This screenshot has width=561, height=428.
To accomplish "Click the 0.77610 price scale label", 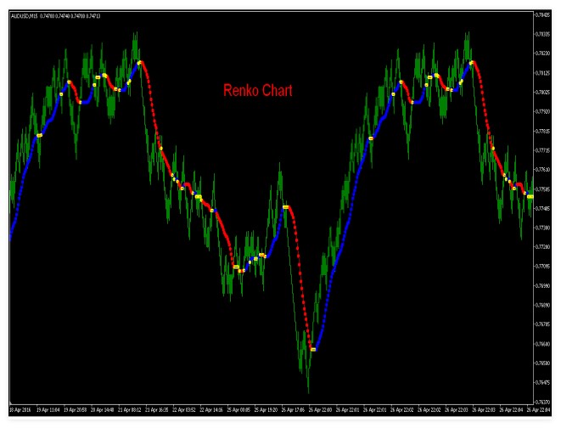I will click(x=543, y=170).
